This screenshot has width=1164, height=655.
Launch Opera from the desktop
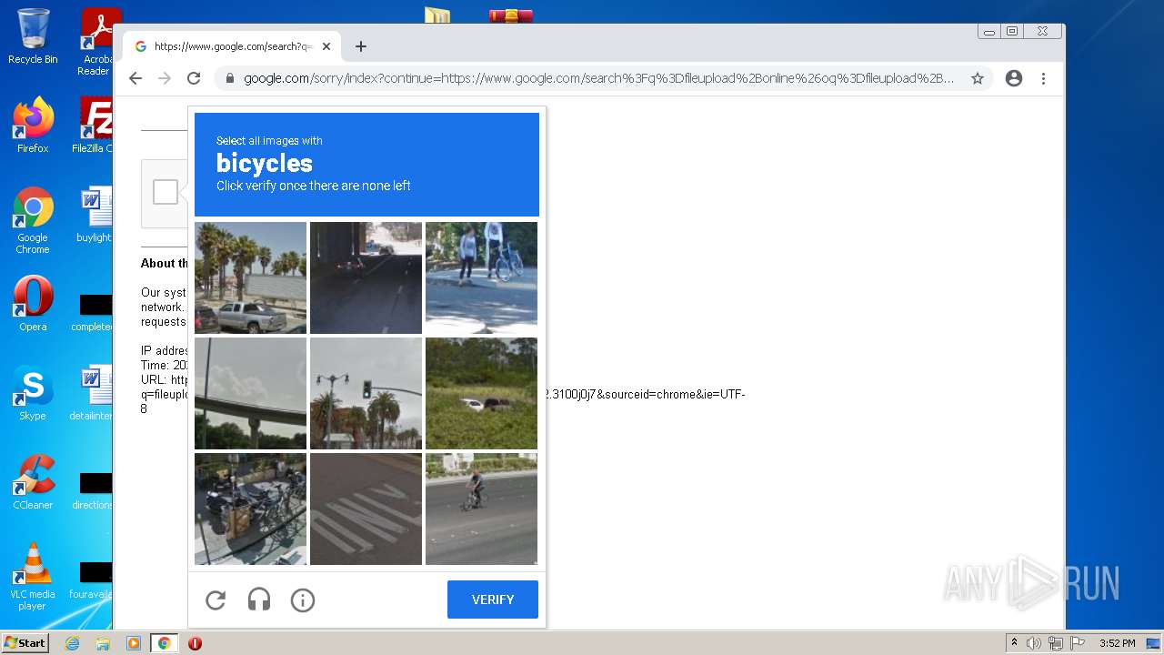pyautogui.click(x=33, y=304)
